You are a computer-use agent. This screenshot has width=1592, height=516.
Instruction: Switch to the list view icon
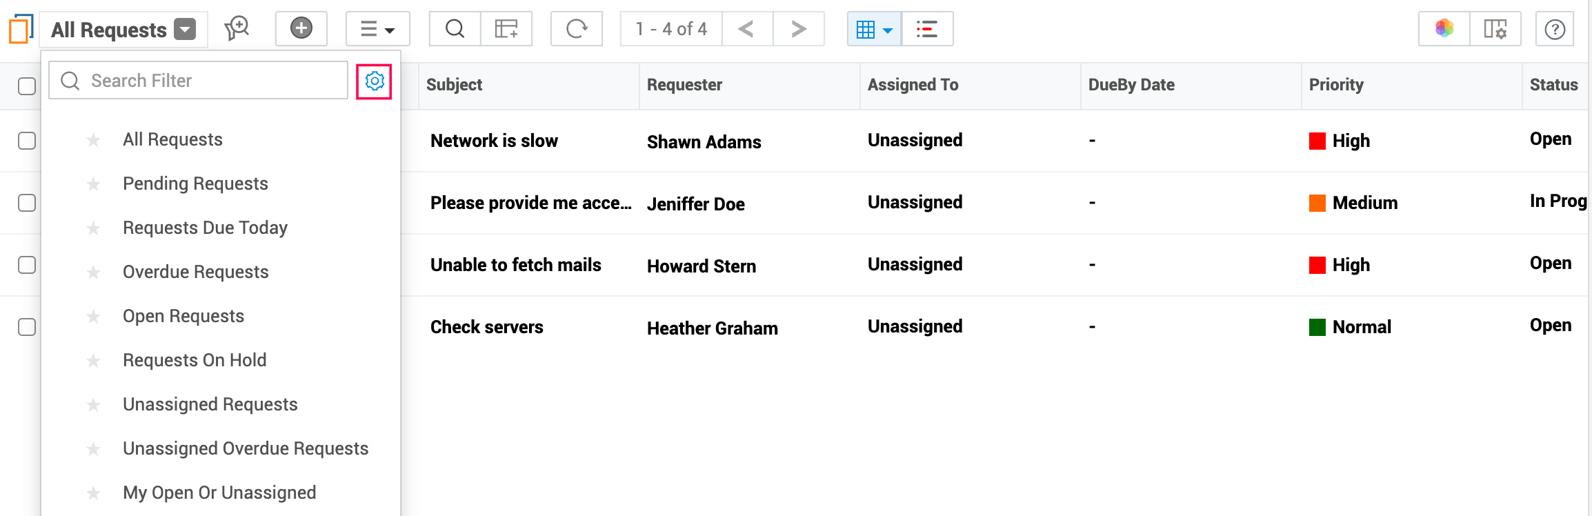click(926, 29)
